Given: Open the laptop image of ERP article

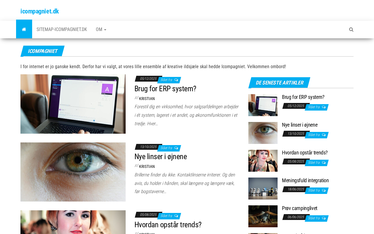Looking at the screenshot, I should (x=73, y=104).
